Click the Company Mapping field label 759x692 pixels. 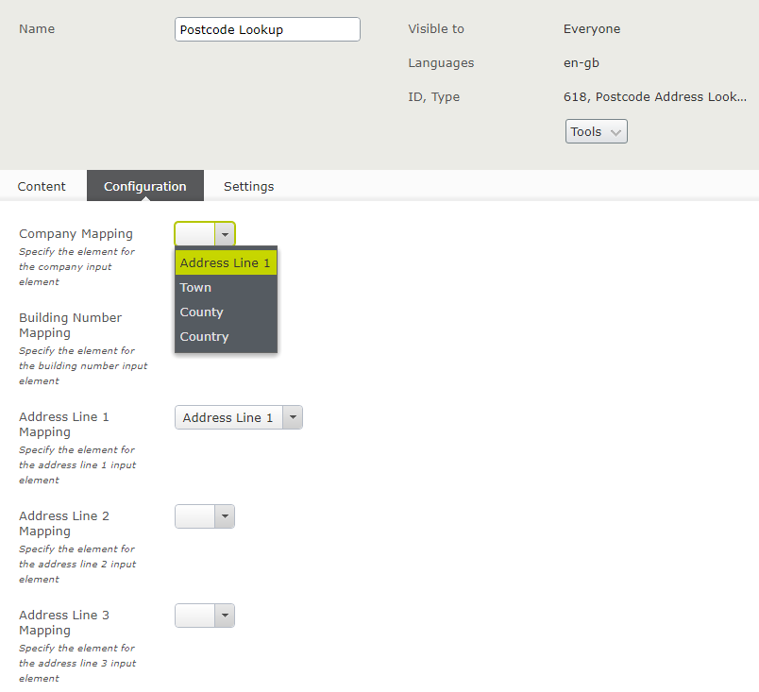tap(76, 234)
